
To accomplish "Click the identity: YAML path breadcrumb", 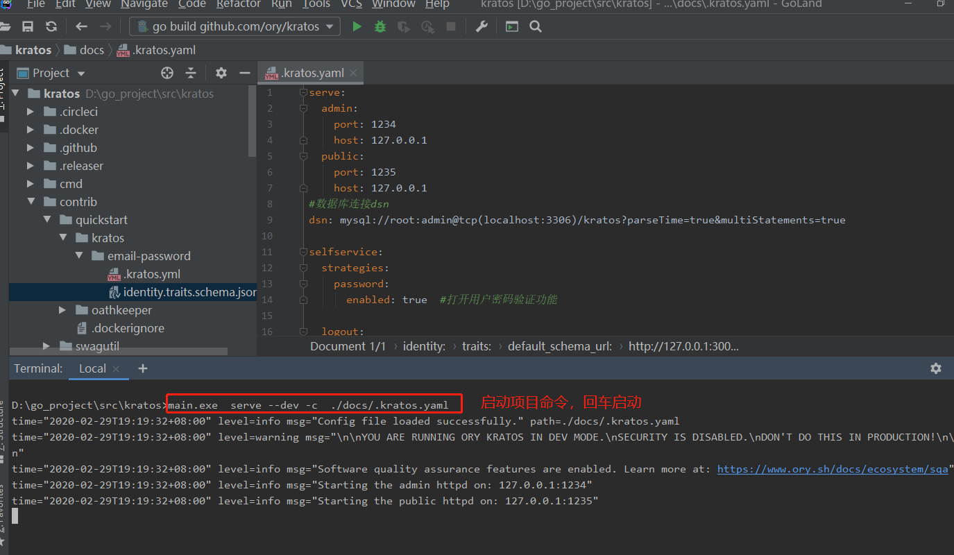I will coord(424,346).
